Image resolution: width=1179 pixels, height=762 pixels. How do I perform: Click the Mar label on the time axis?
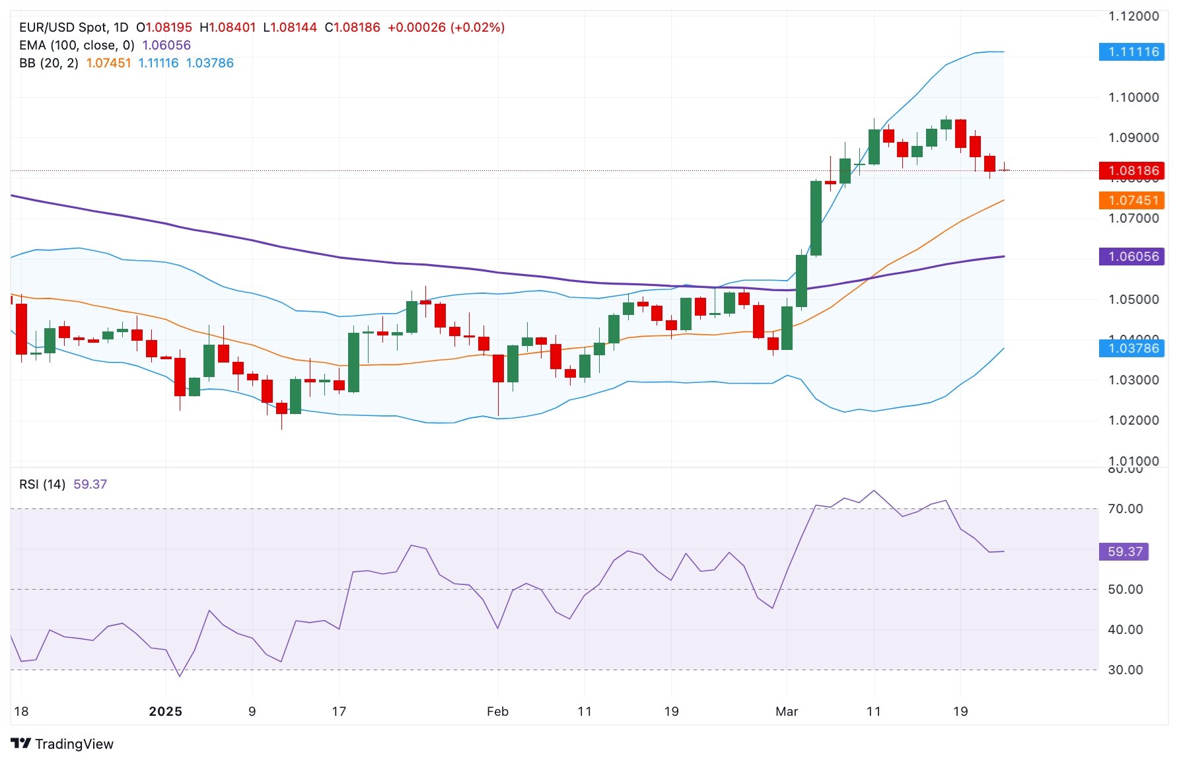click(786, 711)
